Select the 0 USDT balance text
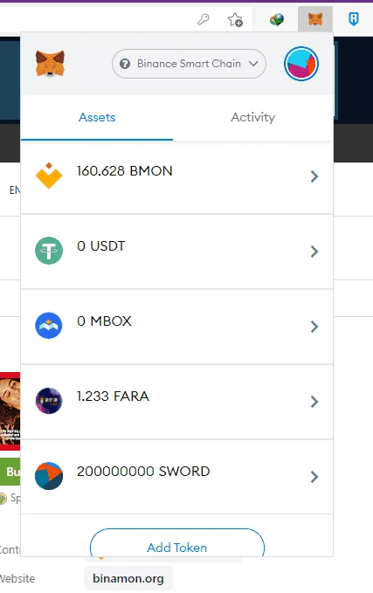This screenshot has width=373, height=593. click(100, 245)
